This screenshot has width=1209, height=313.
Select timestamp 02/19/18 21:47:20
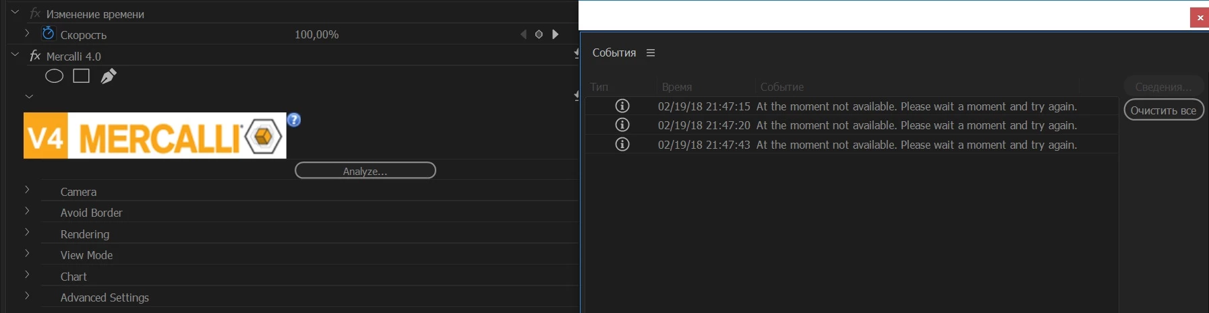704,125
